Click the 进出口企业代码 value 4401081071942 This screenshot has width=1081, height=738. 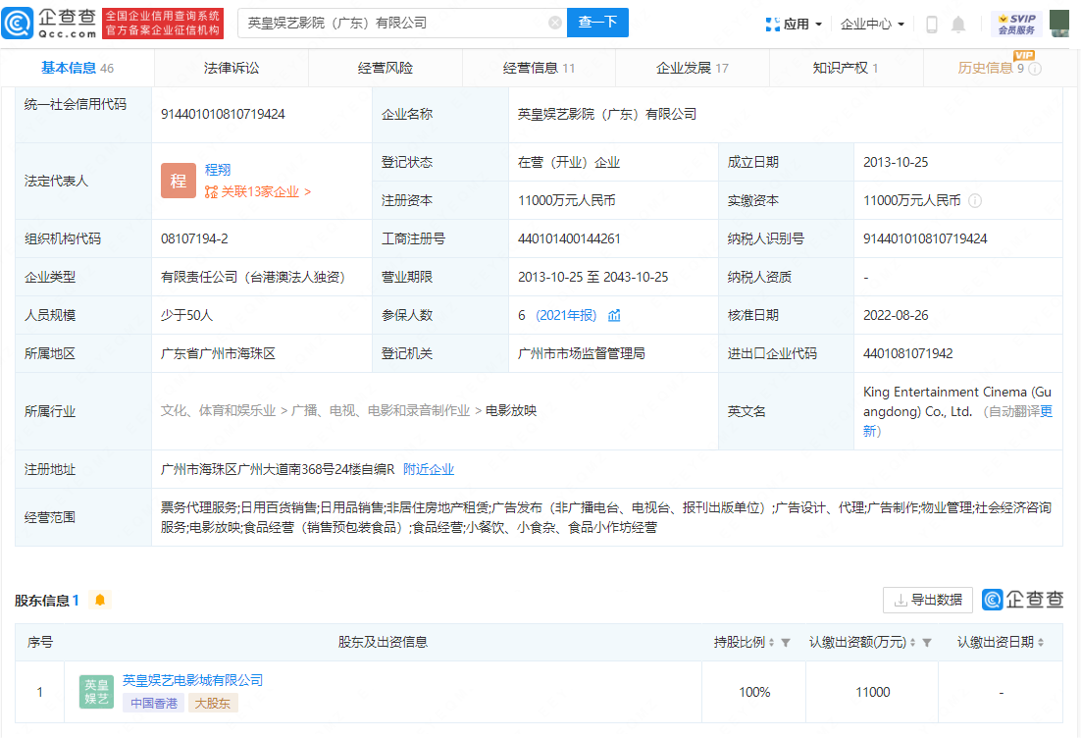coord(908,354)
